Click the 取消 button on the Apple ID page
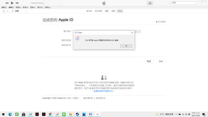Screen dimensions: 208x117 click(x=149, y=62)
